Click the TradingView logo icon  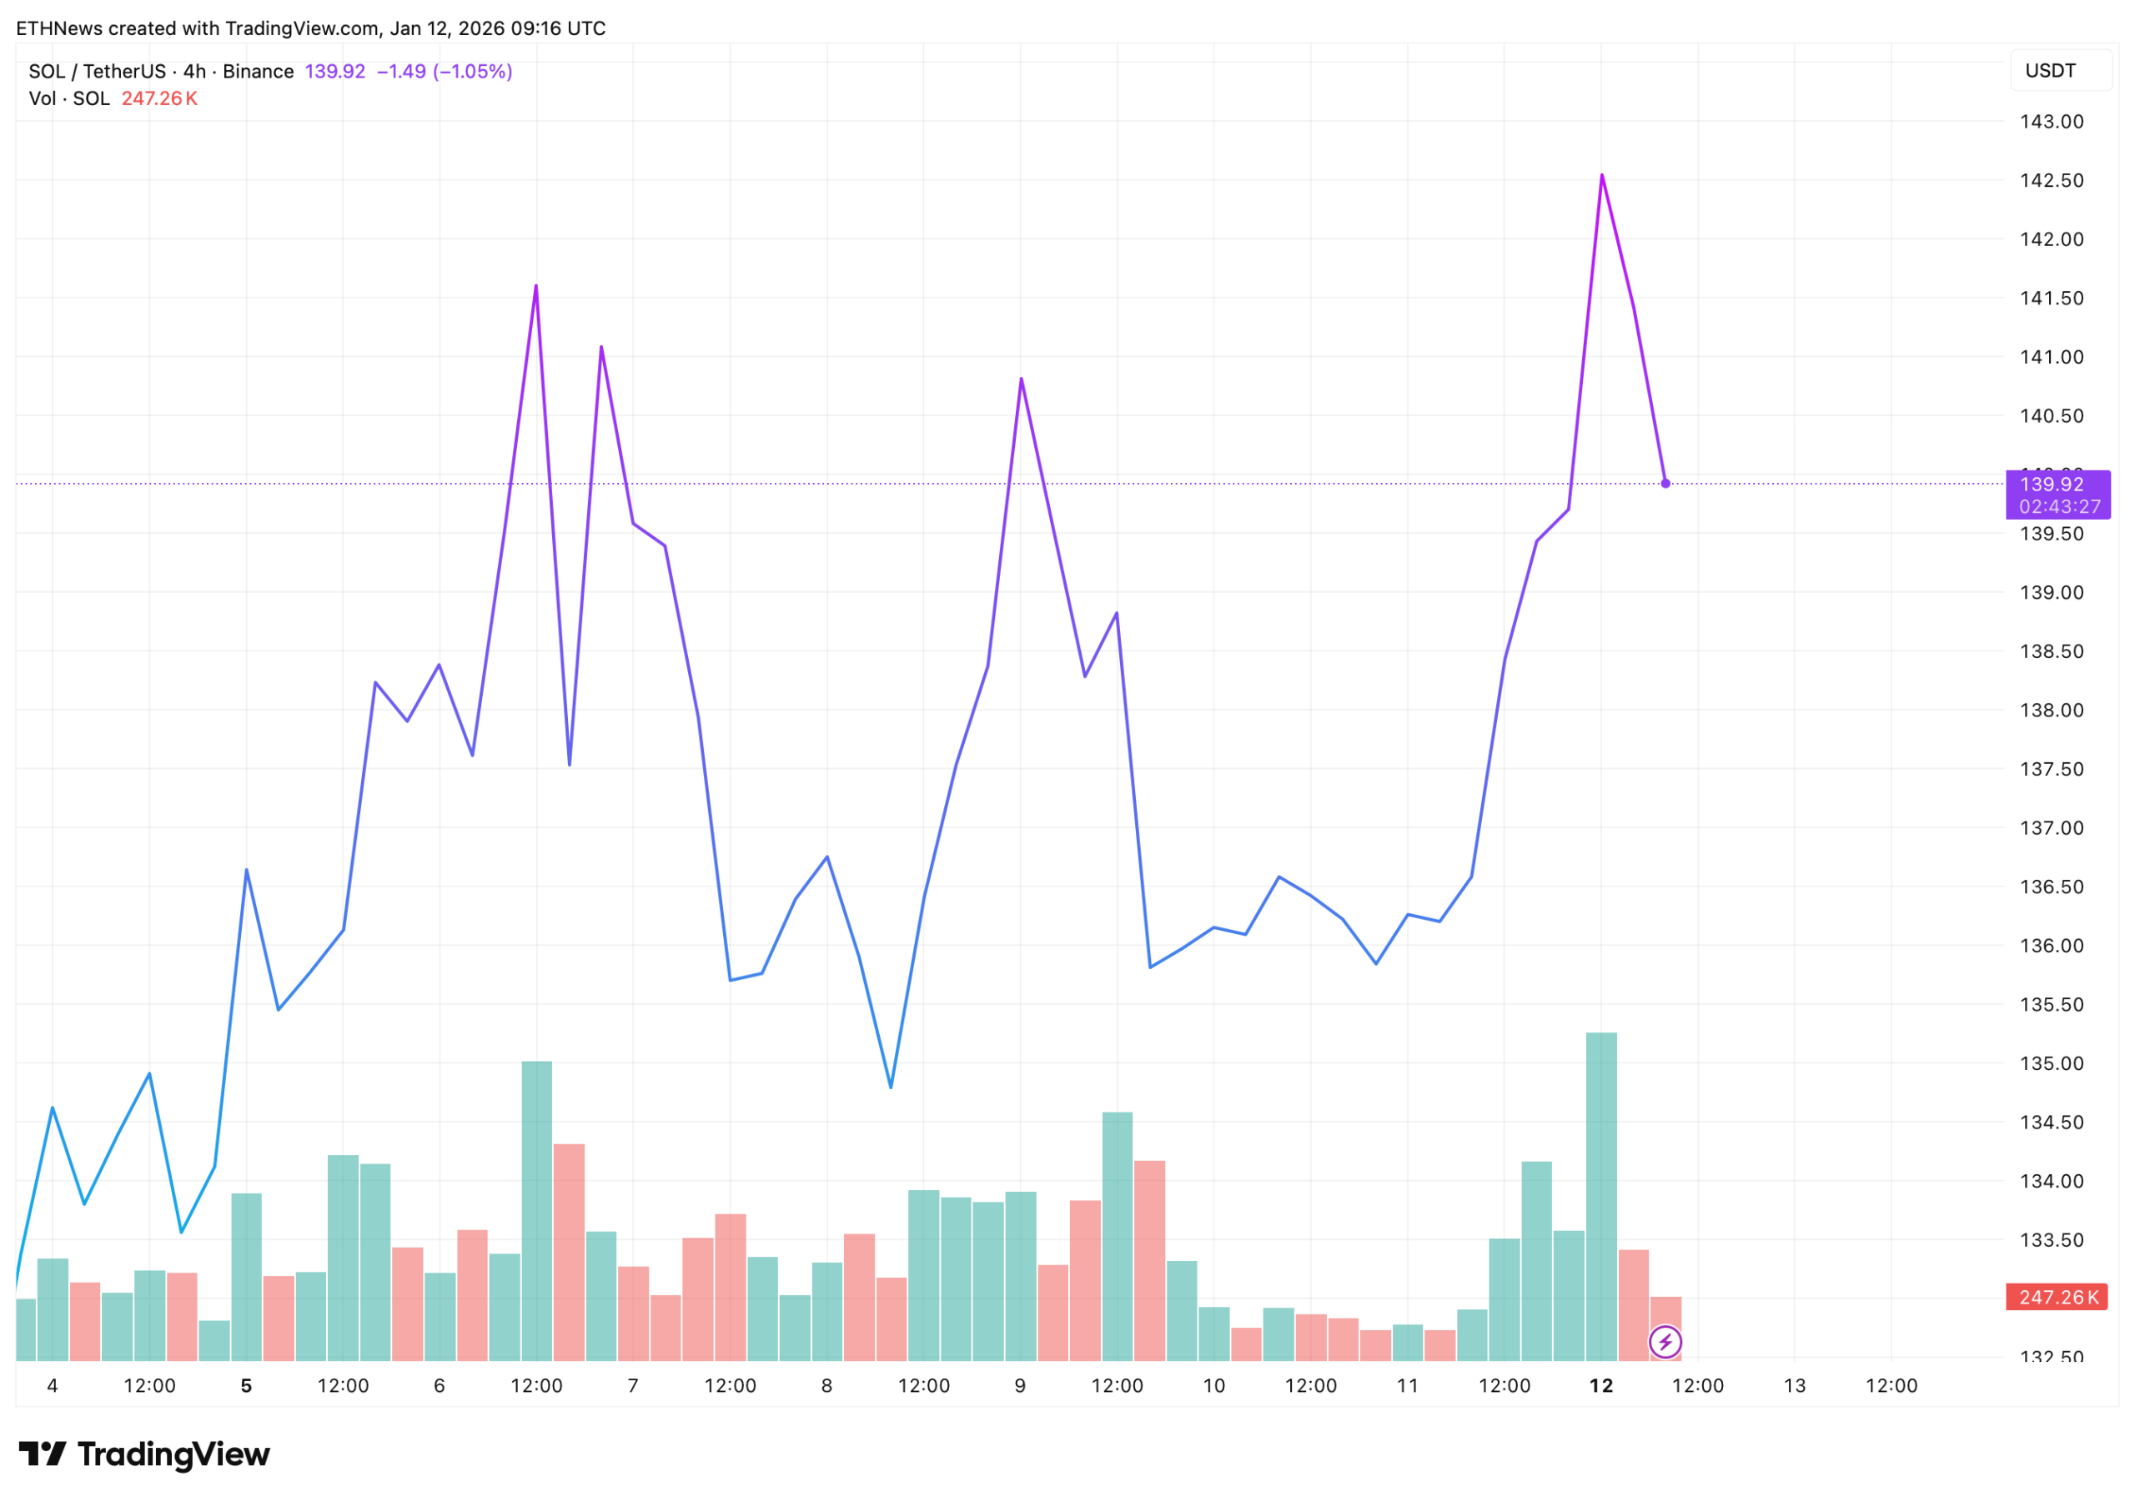[42, 1454]
